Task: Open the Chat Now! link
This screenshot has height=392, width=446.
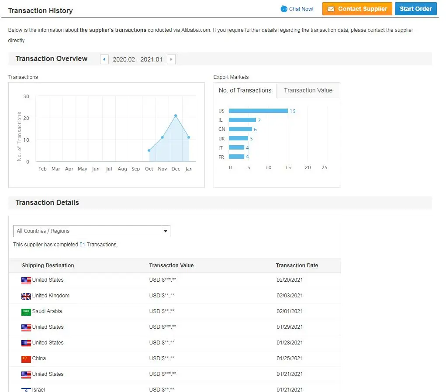Action: click(x=301, y=9)
